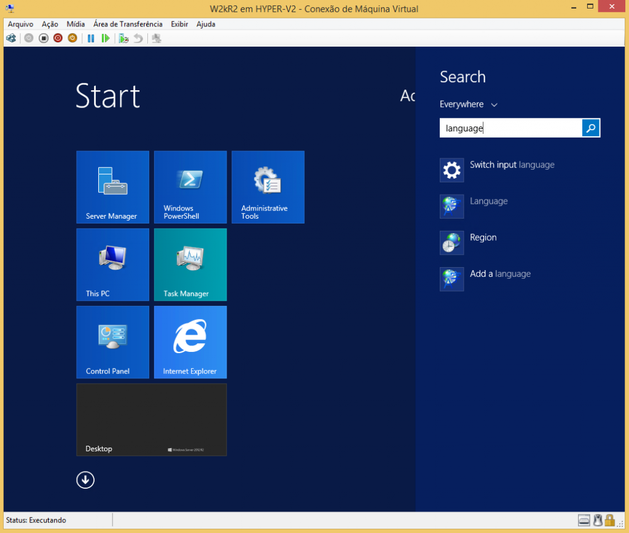
Task: Click the enhanced session toolbar icon
Action: (x=157, y=39)
